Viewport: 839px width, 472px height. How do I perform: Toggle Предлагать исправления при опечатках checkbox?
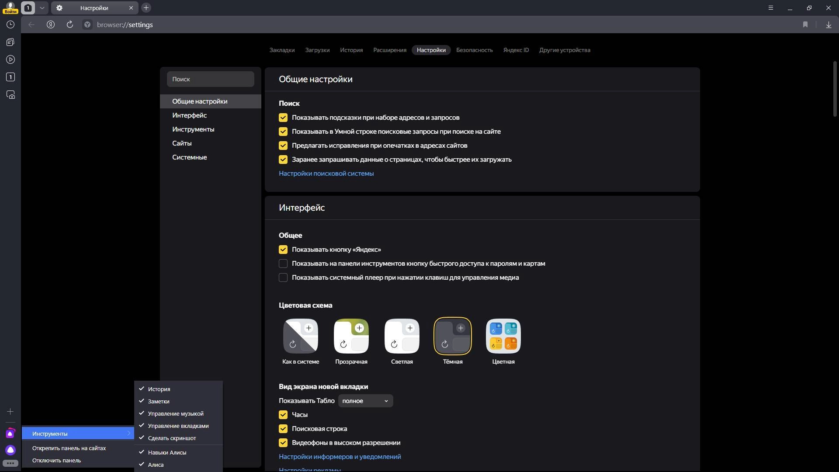(x=283, y=146)
